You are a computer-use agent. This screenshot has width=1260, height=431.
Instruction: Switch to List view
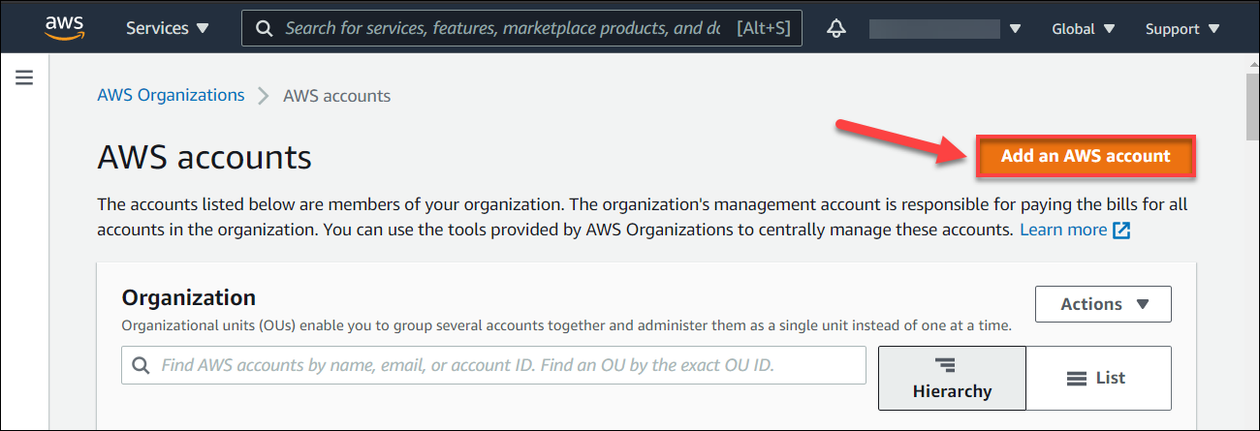1098,378
